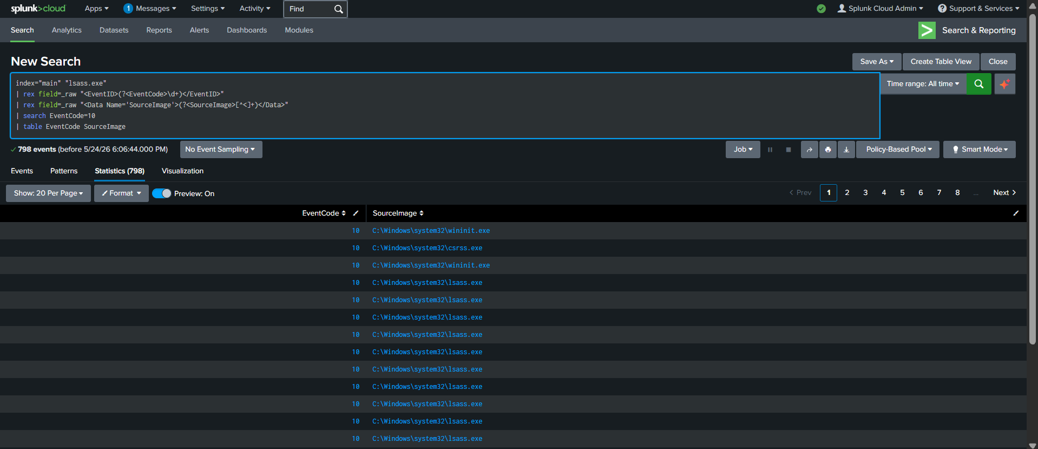The height and width of the screenshot is (449, 1038).
Task: Change Show: 20 Per Page setting
Action: coord(48,193)
